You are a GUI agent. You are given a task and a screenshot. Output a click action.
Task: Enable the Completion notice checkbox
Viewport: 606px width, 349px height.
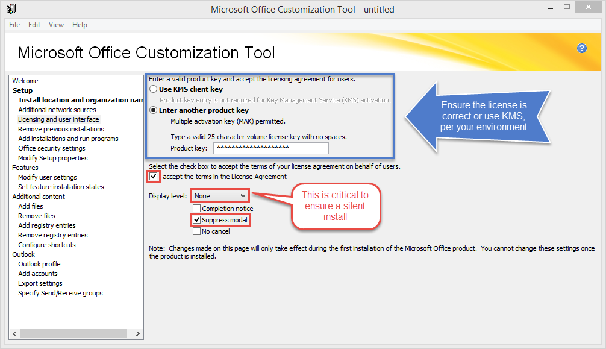point(197,209)
